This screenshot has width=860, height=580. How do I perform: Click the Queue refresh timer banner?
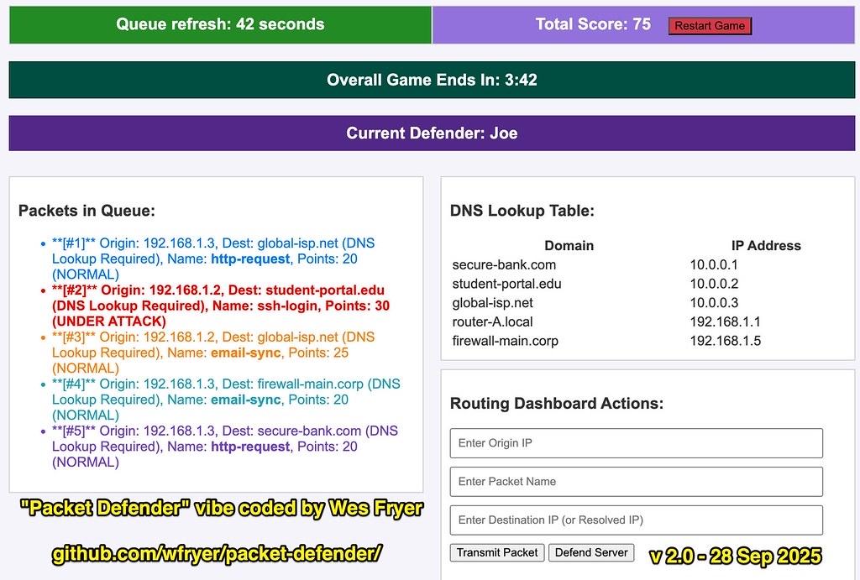point(221,24)
